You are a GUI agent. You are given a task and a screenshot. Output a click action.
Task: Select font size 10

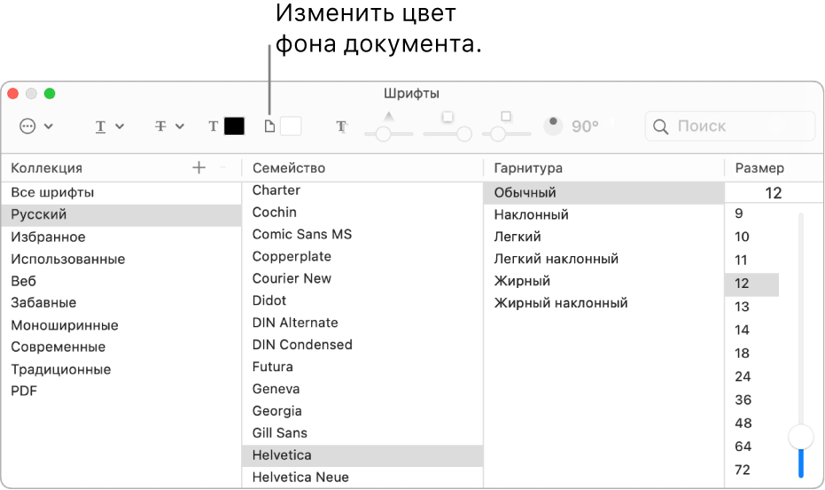751,237
